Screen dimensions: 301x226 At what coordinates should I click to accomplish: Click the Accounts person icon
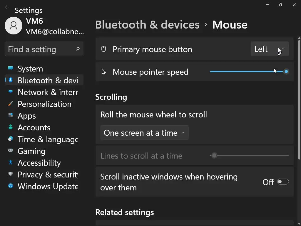pos(11,127)
